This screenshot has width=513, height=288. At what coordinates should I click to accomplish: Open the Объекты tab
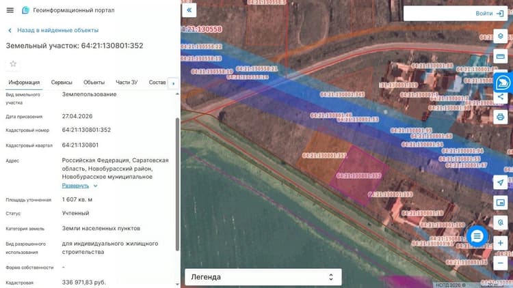[94, 83]
